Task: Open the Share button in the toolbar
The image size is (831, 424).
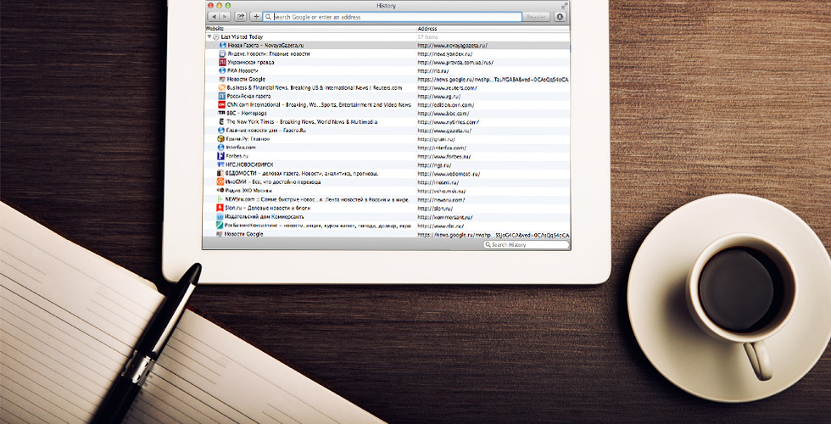Action: (241, 17)
